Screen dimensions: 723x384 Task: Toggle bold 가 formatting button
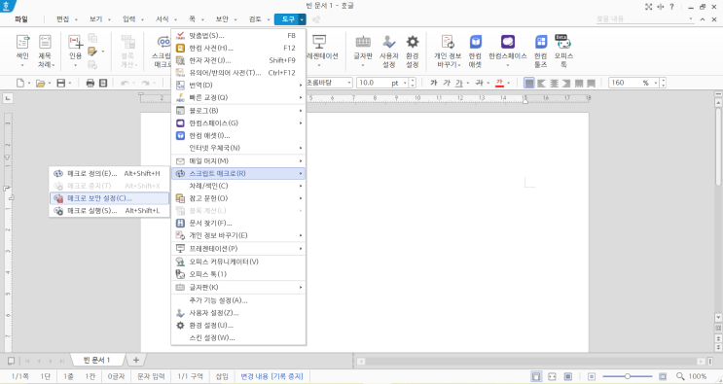433,83
